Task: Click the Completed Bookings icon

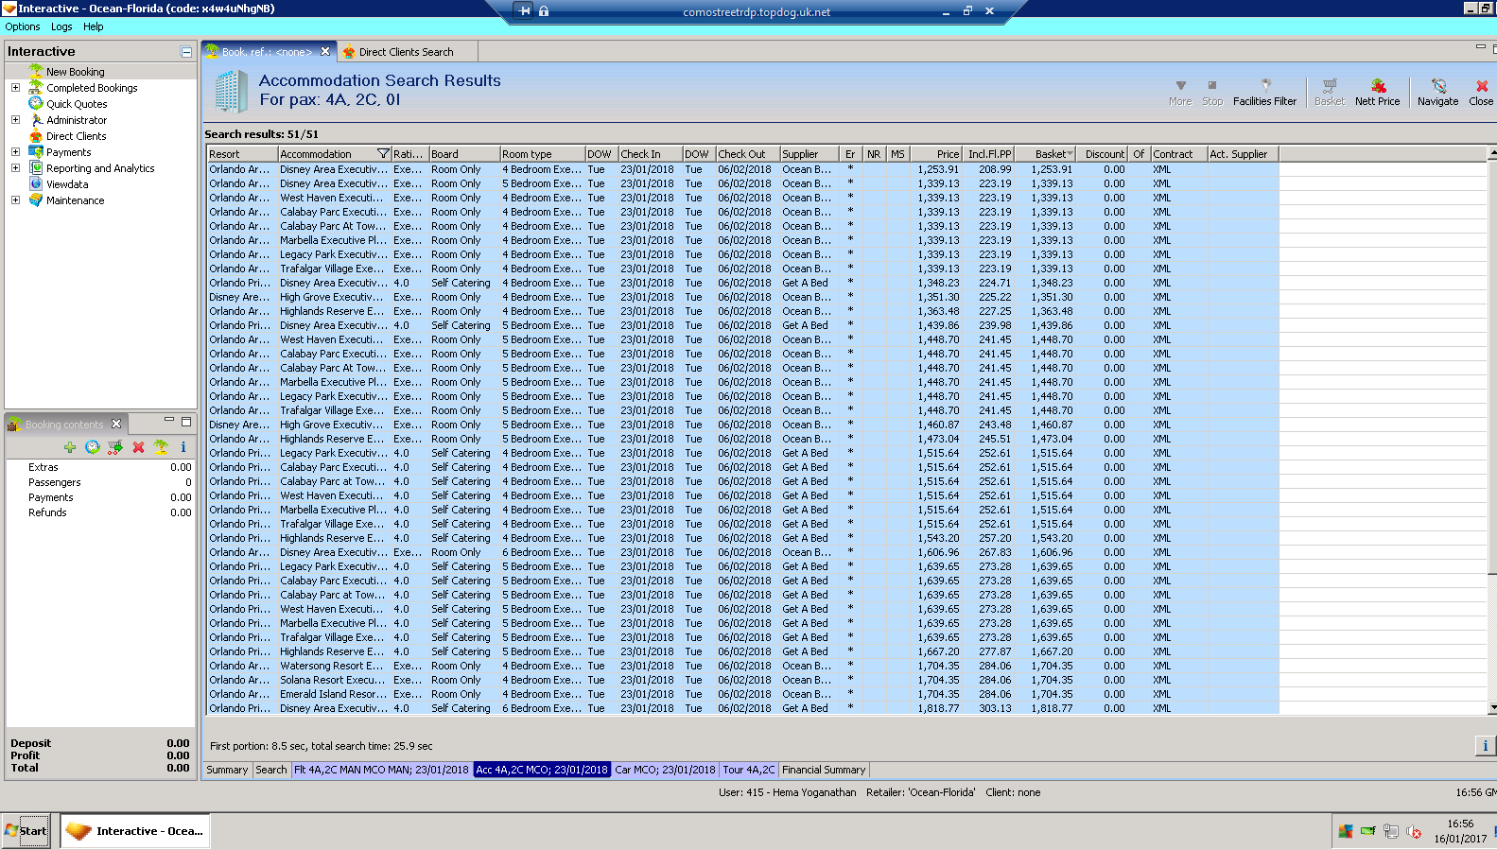Action: point(36,87)
